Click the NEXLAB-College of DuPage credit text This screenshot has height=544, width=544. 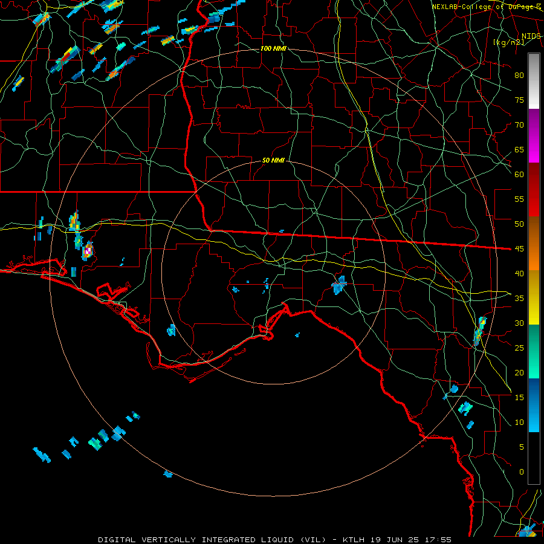coord(486,7)
